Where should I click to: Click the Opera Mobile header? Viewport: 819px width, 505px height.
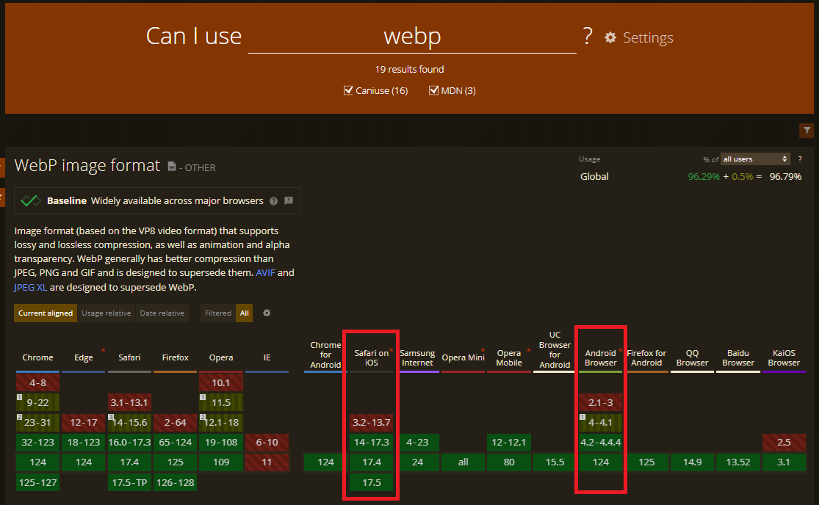tap(509, 358)
